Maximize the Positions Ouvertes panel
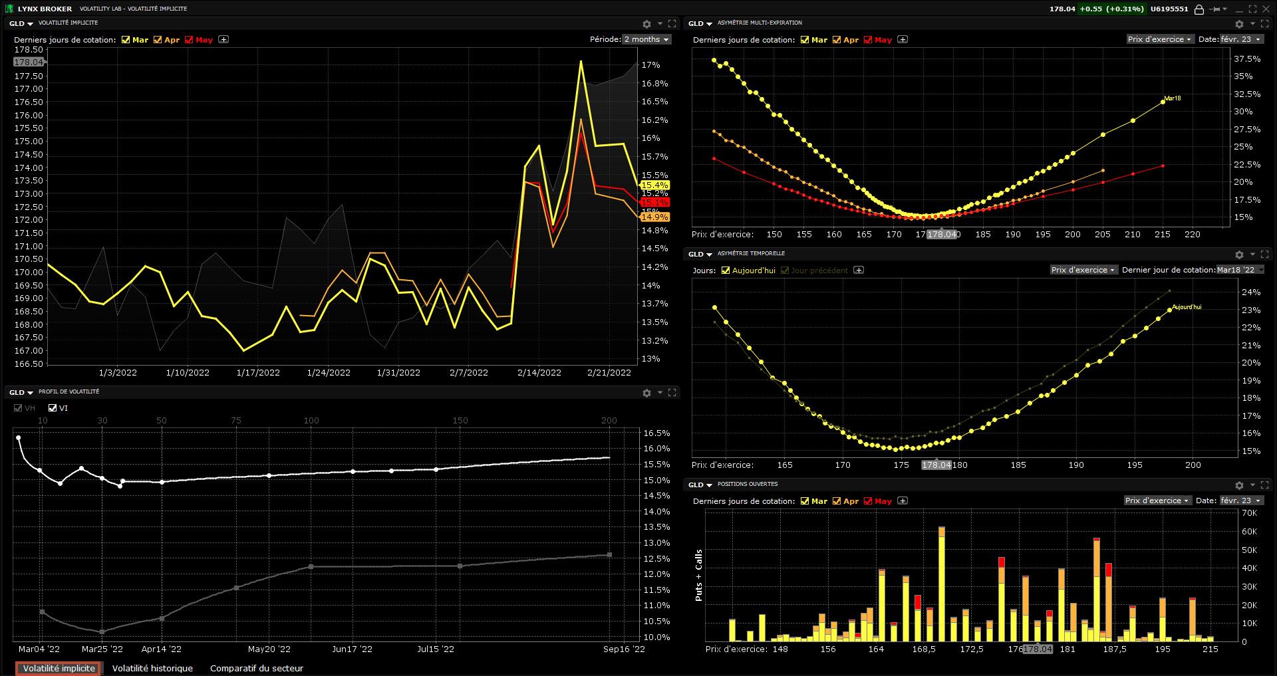 point(1264,485)
